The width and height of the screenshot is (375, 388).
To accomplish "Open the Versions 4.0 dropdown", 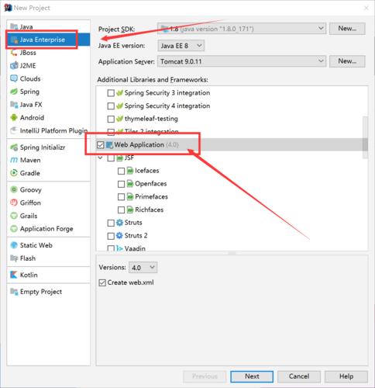I will tap(143, 267).
